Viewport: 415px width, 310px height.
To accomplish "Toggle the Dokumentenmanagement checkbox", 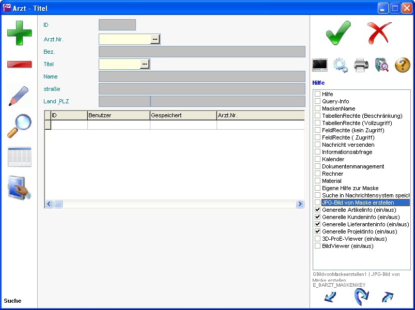I will 318,166.
